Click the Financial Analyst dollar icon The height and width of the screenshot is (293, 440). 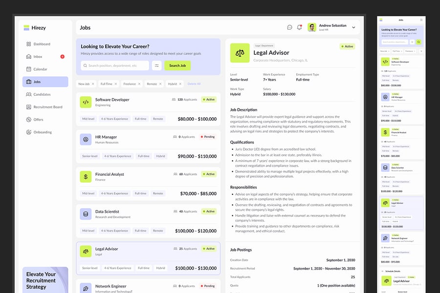86,177
